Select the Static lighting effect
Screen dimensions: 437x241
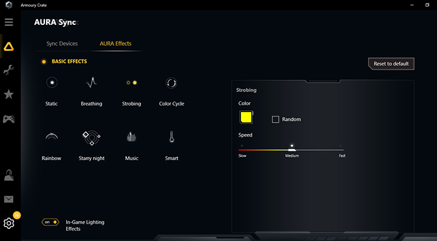tap(52, 83)
